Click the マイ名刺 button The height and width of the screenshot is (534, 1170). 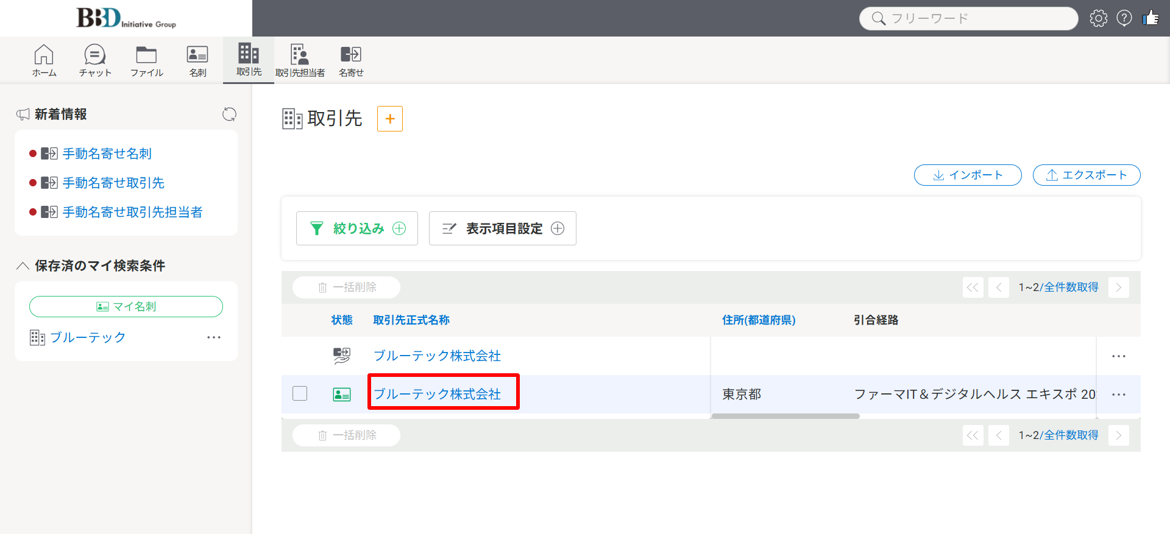pyautogui.click(x=126, y=306)
